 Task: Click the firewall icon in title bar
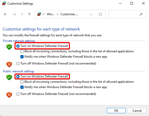4,3
